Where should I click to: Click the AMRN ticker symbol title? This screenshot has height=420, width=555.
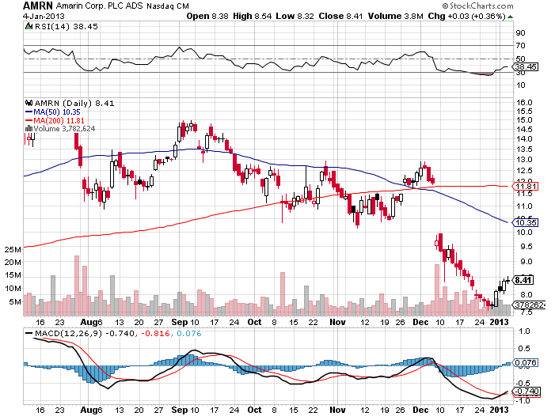tap(17, 6)
